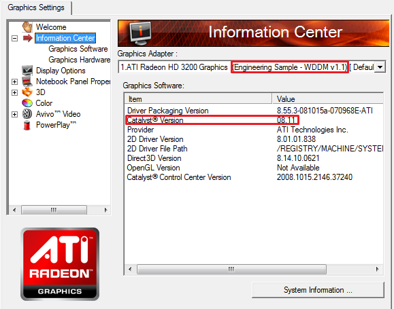Image resolution: width=394 pixels, height=309 pixels.
Task: Click the Display Options monitor icon
Action: (x=27, y=71)
